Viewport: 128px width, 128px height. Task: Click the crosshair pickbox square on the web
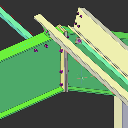click(82, 78)
